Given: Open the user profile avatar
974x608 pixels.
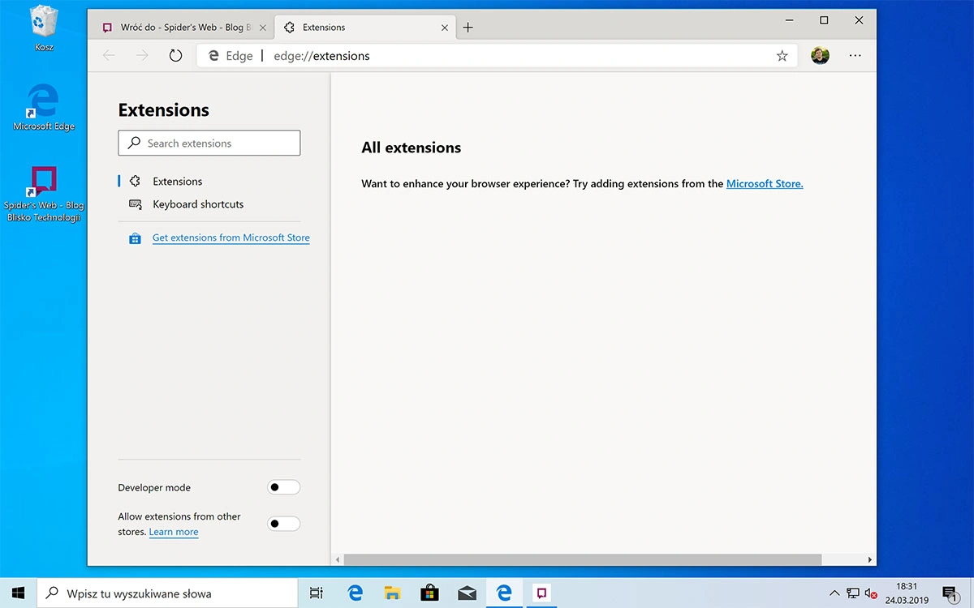Looking at the screenshot, I should pos(821,55).
